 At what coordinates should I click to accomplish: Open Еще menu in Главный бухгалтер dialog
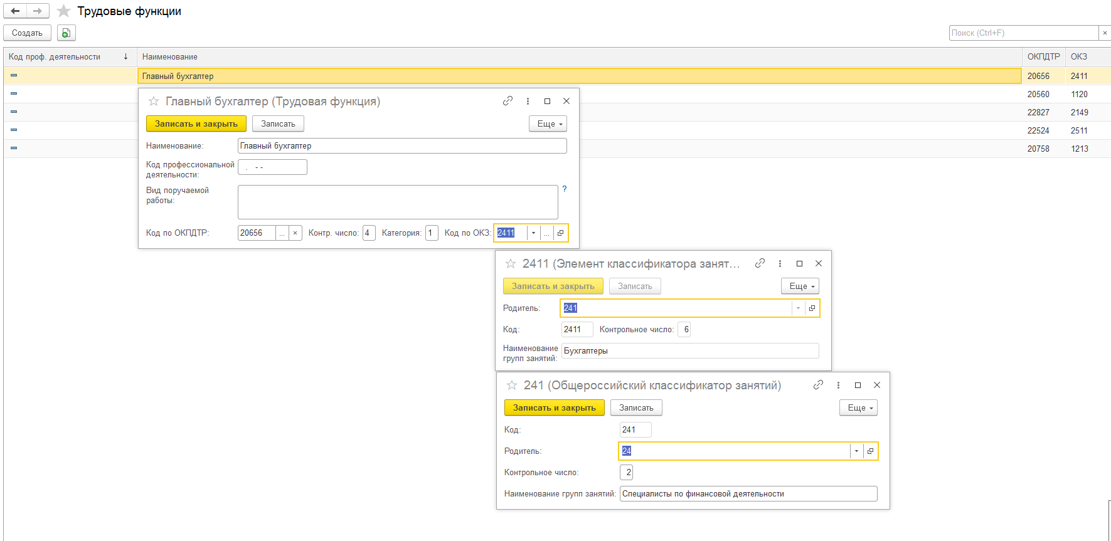pos(548,124)
